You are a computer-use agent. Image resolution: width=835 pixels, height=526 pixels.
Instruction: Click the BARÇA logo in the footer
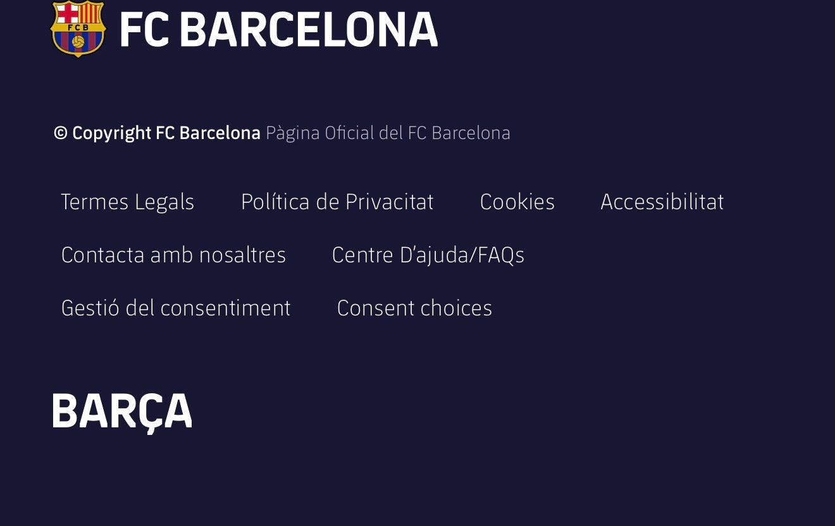click(x=122, y=413)
